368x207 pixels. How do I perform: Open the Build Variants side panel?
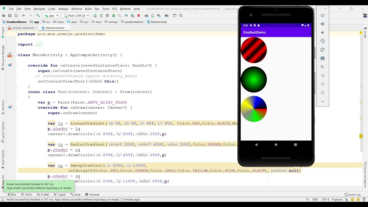click(x=3, y=159)
